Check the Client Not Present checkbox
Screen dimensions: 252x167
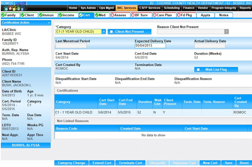click(111, 32)
